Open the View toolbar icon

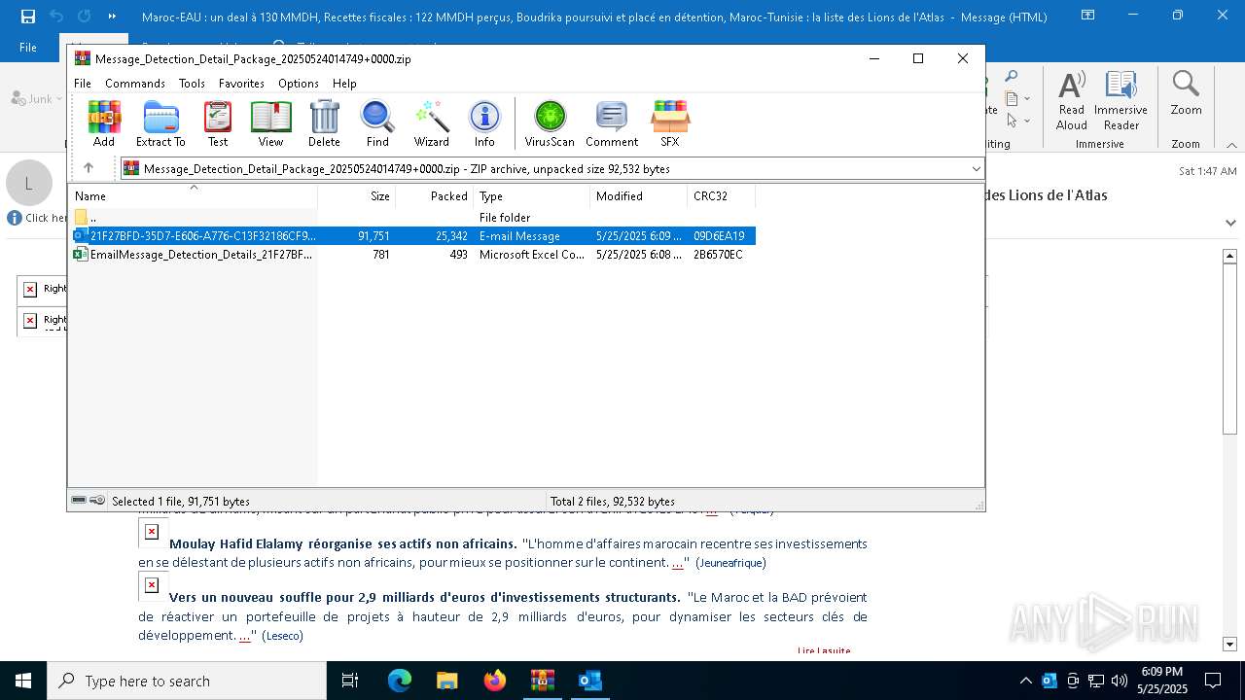(x=270, y=123)
